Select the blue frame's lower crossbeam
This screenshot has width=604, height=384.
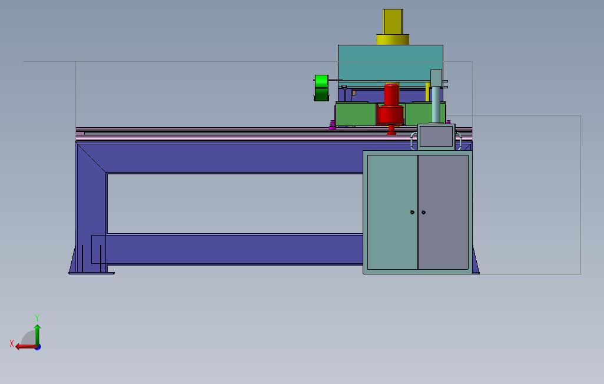point(234,249)
